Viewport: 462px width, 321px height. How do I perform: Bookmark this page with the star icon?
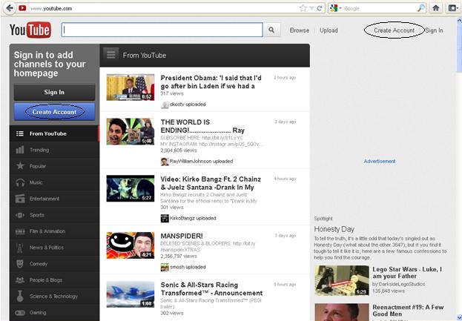click(x=303, y=8)
